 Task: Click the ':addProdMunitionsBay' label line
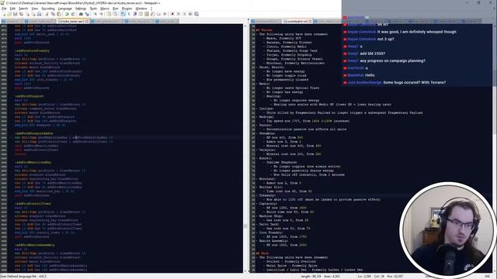coord(33,162)
